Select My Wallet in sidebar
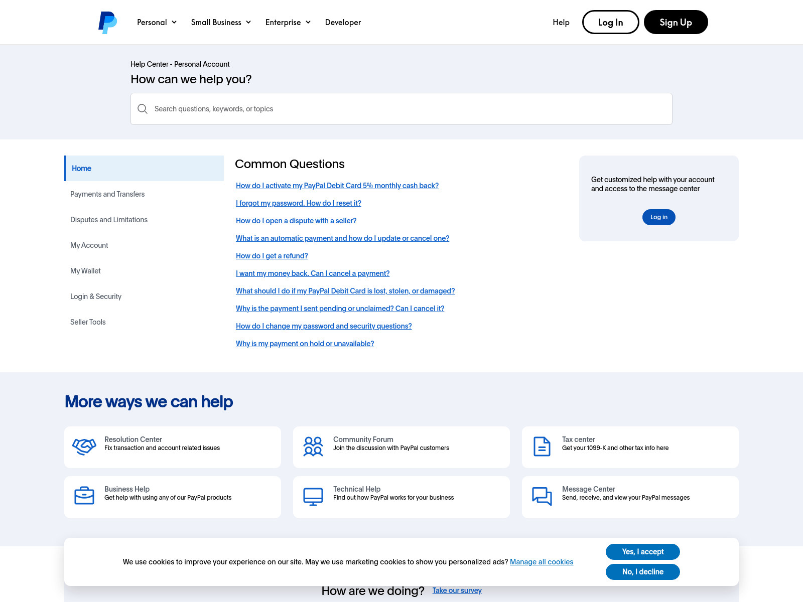 (x=85, y=271)
